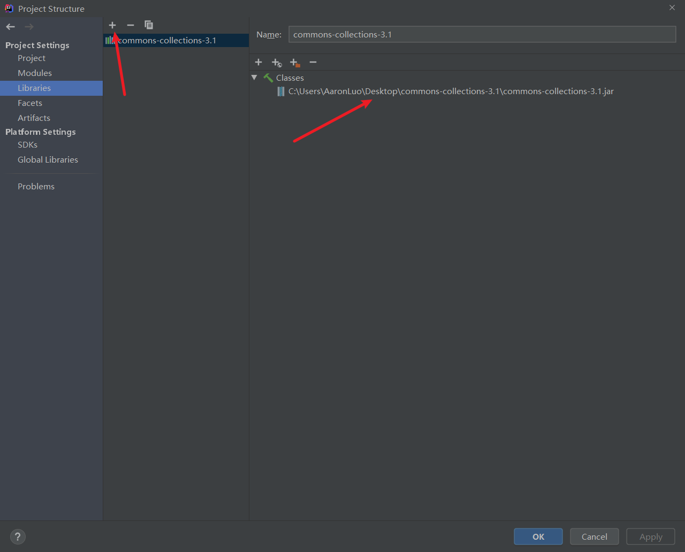
Task: Click the Apply button
Action: click(651, 536)
